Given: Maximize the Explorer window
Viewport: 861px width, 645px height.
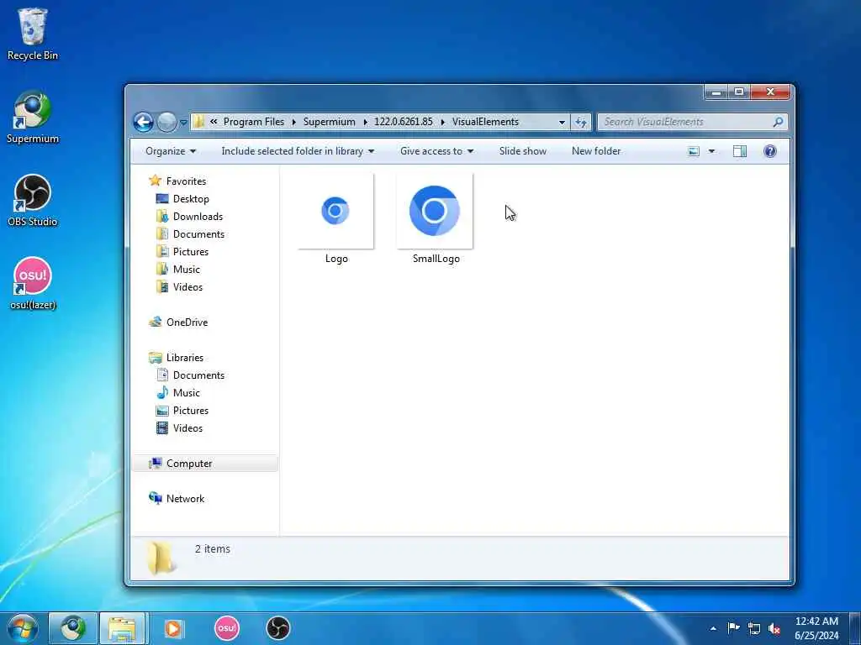Looking at the screenshot, I should pyautogui.click(x=739, y=92).
